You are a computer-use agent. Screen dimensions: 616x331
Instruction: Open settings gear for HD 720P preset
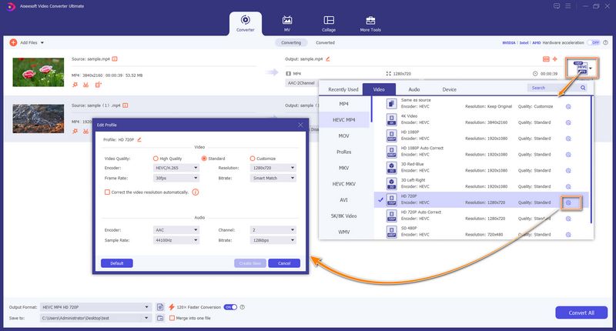coord(568,202)
